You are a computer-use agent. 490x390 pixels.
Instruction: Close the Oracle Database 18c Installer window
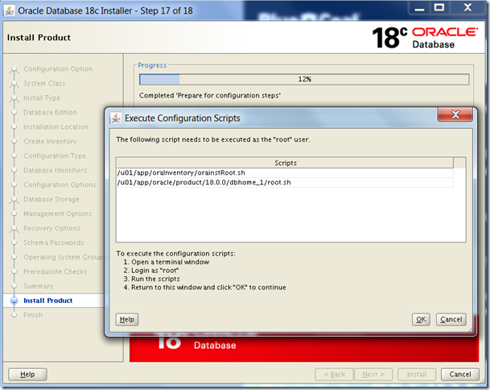point(467,7)
